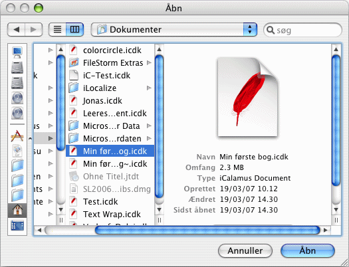Viewport: 349px width, 267px height.
Task: Click the blank icon of iC-Test.icdk
Action: click(74, 75)
